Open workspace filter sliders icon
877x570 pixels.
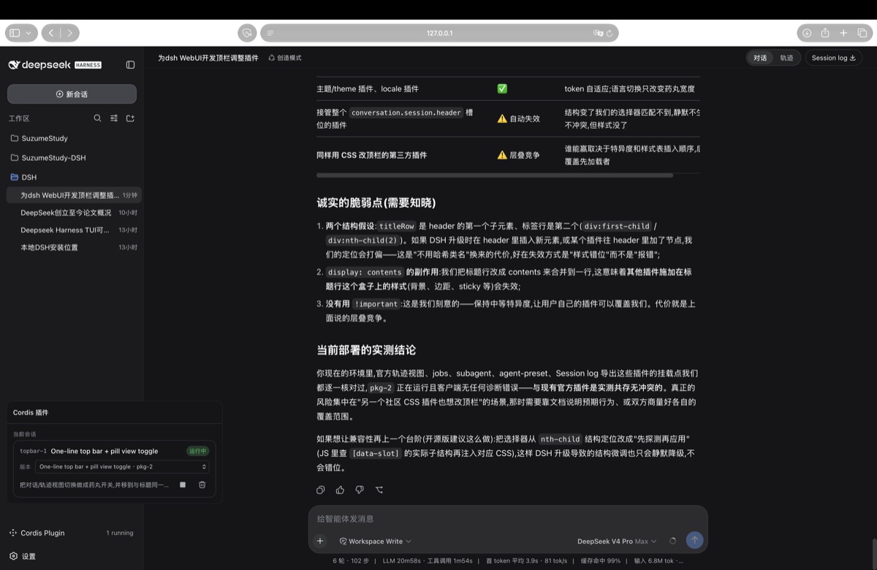click(114, 118)
